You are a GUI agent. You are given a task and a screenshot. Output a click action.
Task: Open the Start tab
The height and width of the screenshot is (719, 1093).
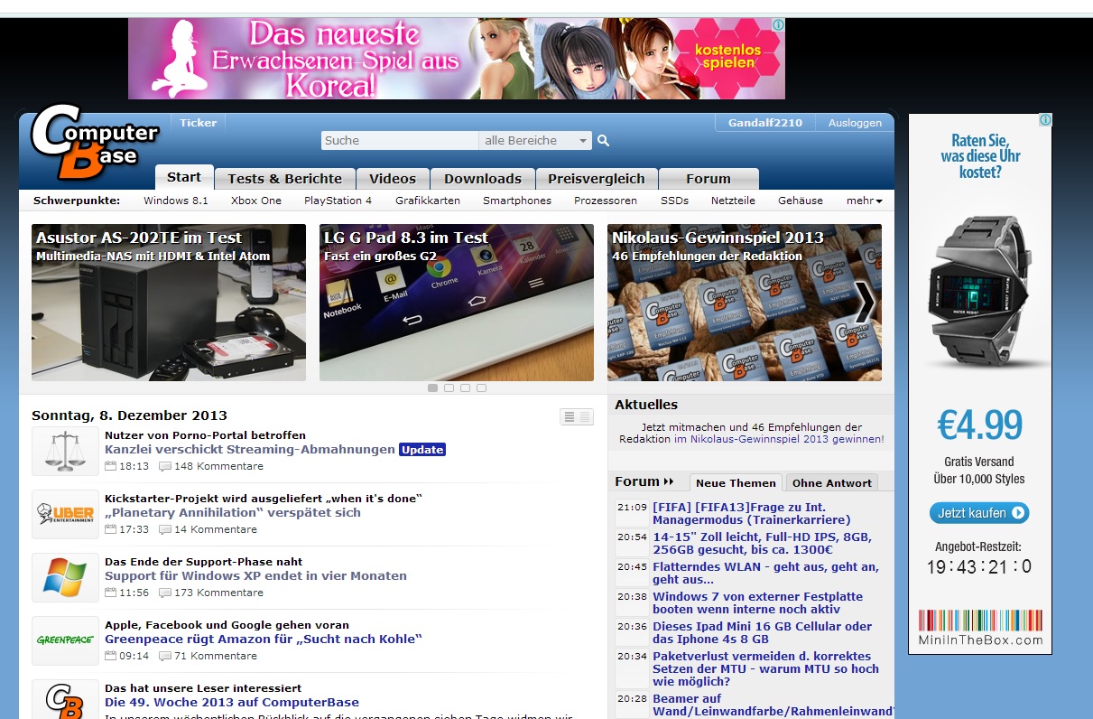pos(184,177)
